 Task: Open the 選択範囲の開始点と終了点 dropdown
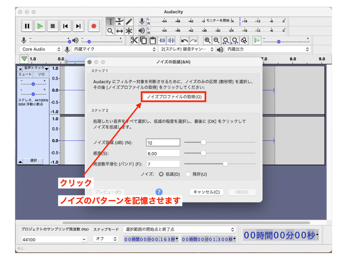coord(180,230)
